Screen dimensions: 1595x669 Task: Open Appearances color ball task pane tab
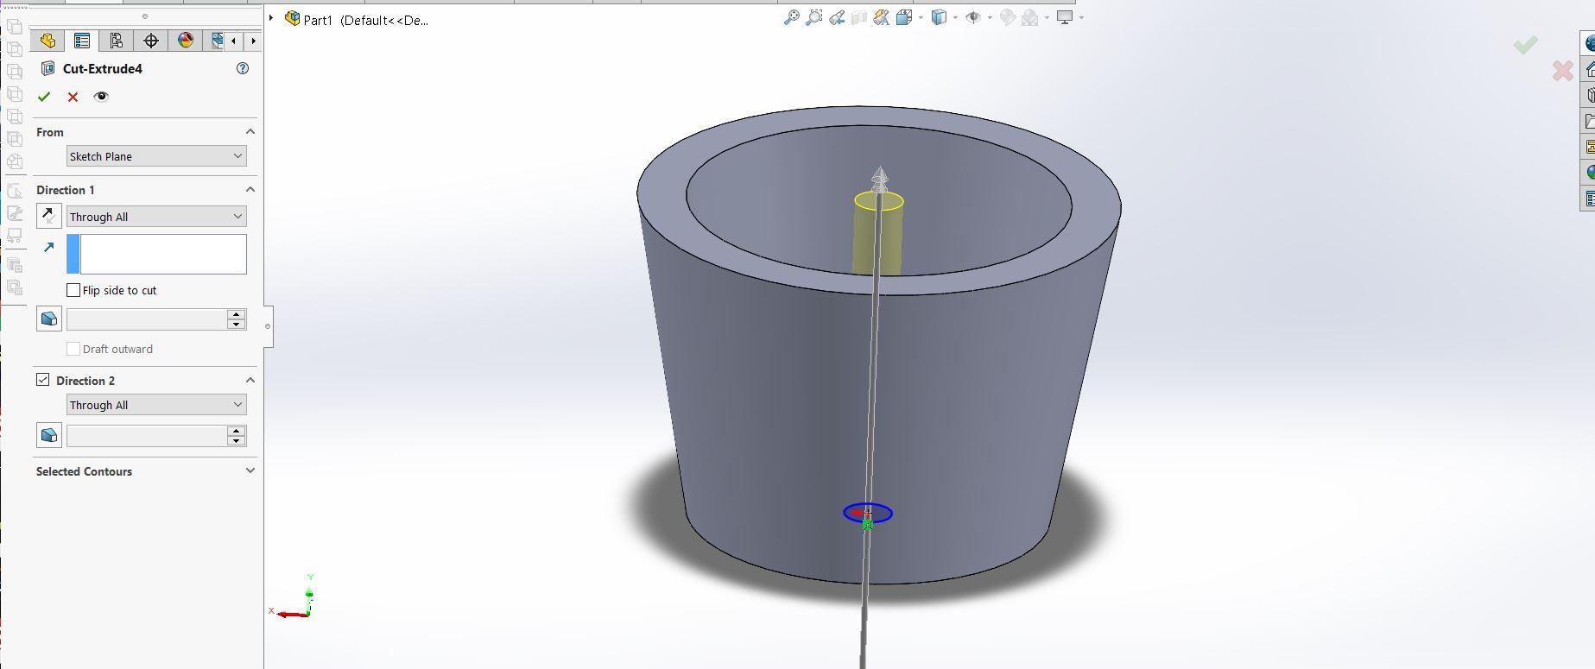[1589, 173]
